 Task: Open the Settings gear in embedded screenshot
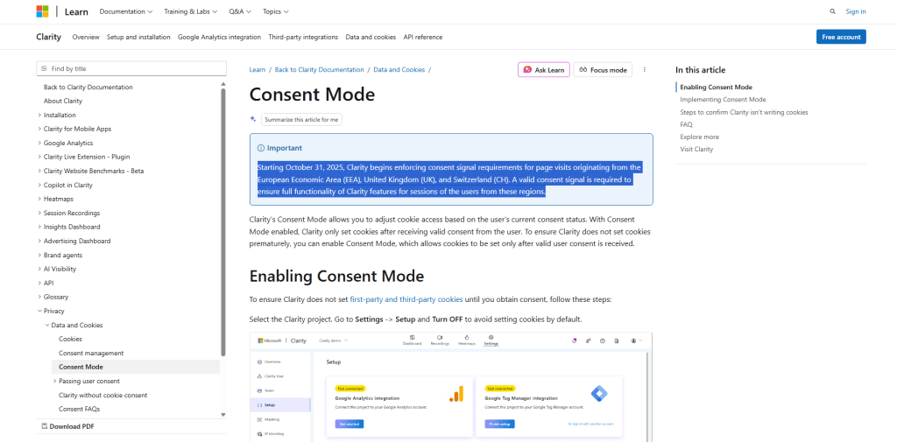[491, 340]
